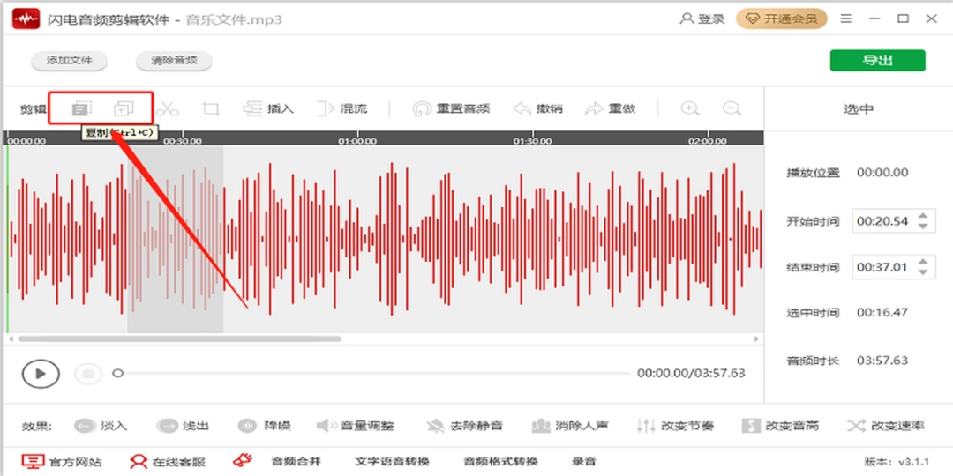This screenshot has height=476, width=953.
Task: Click the 选中时间 value 00:16.47
Action: (882, 313)
